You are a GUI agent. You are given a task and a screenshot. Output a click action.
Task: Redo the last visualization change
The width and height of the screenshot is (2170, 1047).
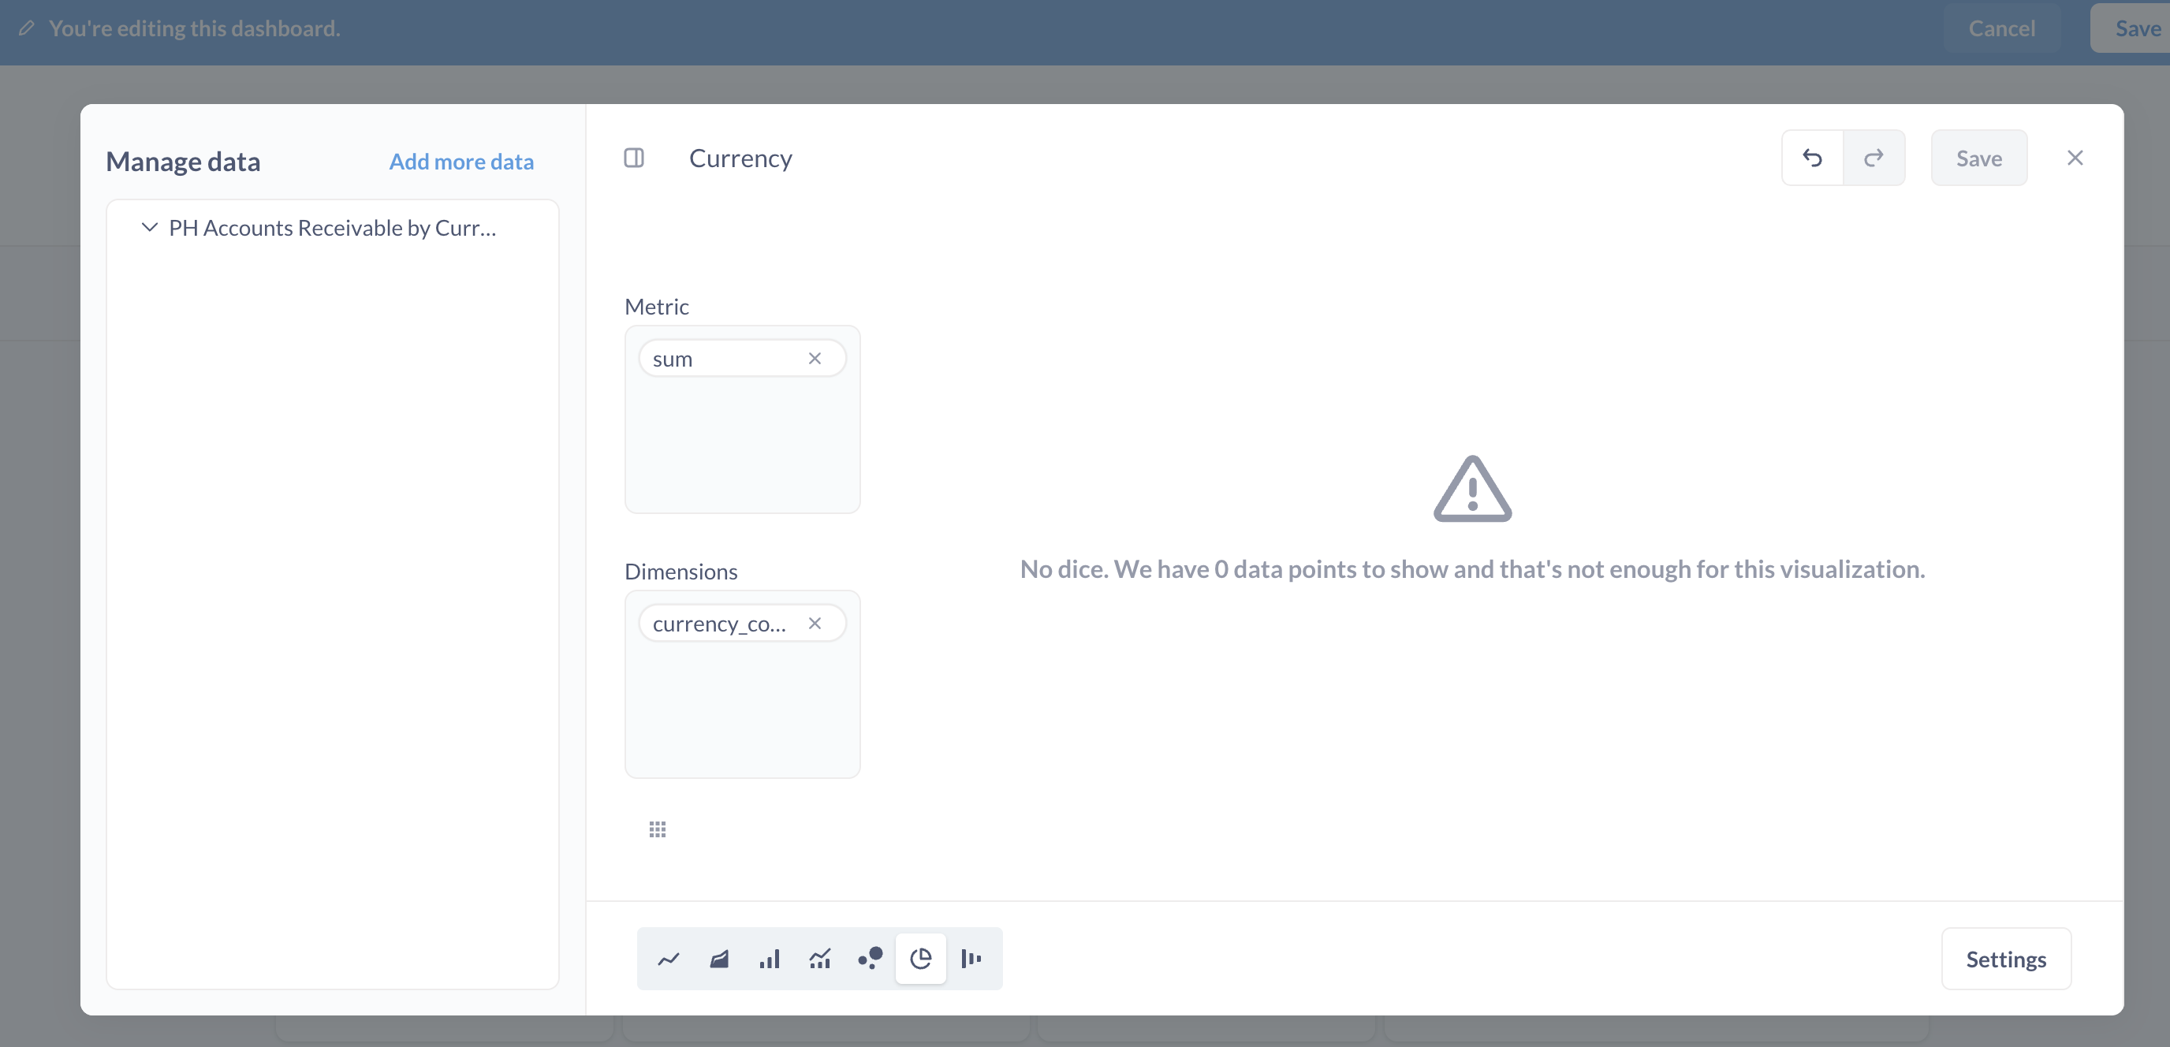click(x=1874, y=158)
